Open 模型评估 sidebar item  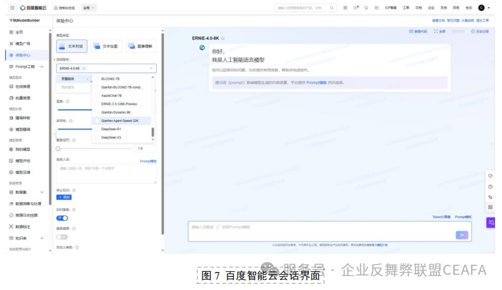(x=20, y=160)
